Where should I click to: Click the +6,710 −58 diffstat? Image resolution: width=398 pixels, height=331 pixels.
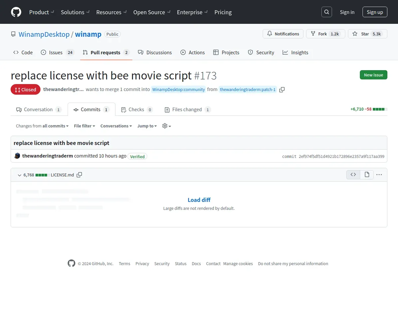pyautogui.click(x=369, y=109)
